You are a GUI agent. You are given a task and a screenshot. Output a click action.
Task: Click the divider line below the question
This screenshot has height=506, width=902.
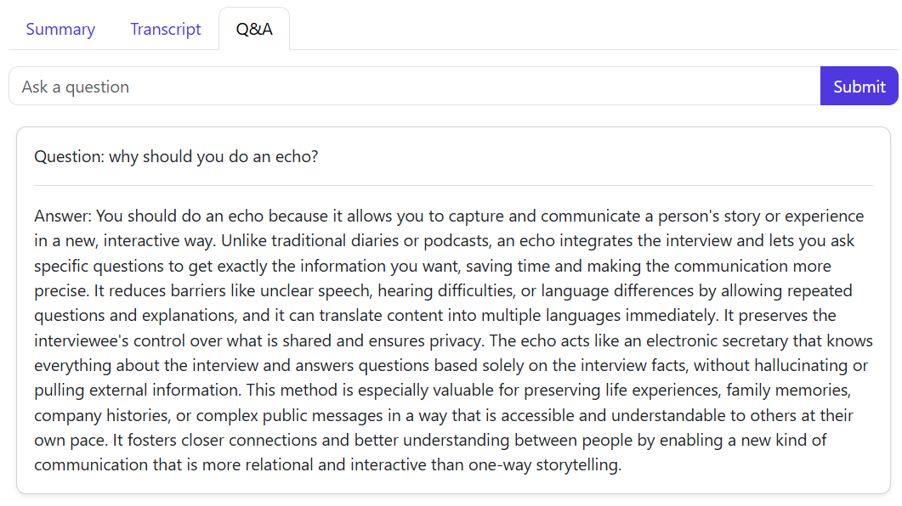(x=453, y=185)
